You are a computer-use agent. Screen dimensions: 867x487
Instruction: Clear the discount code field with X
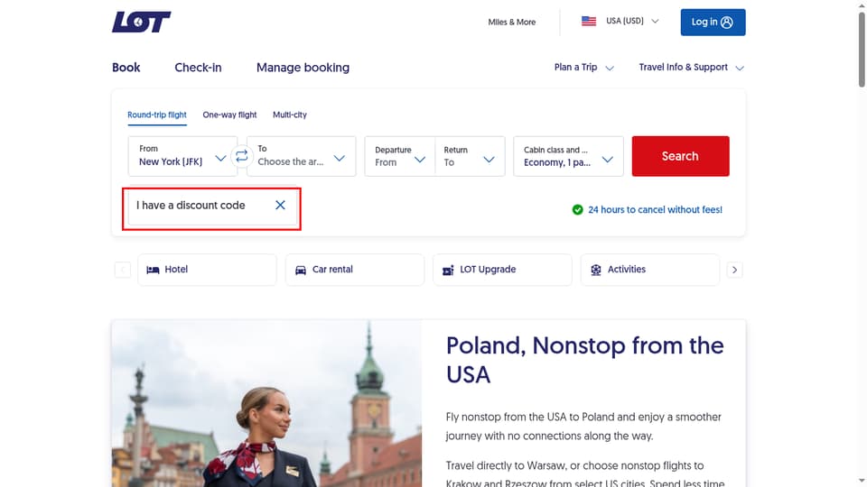click(x=280, y=205)
